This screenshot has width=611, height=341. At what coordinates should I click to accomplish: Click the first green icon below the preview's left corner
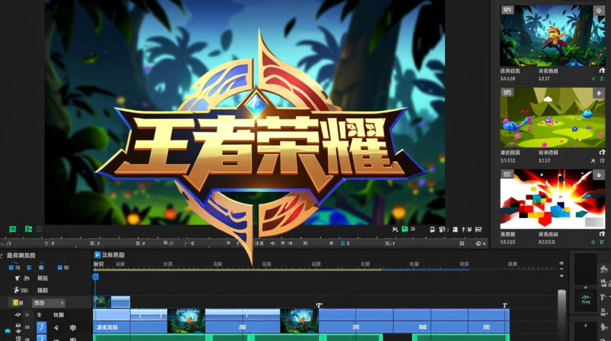(x=13, y=229)
